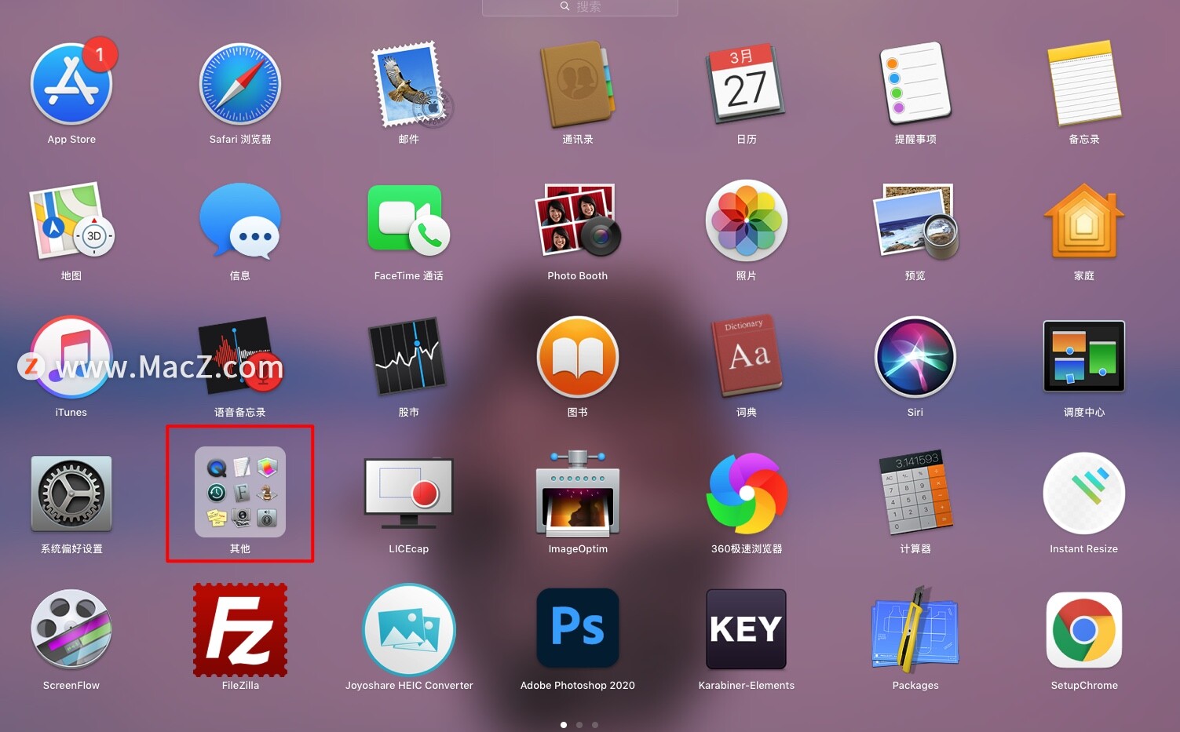Open the 地图 Maps app
1180x732 pixels.
71,220
